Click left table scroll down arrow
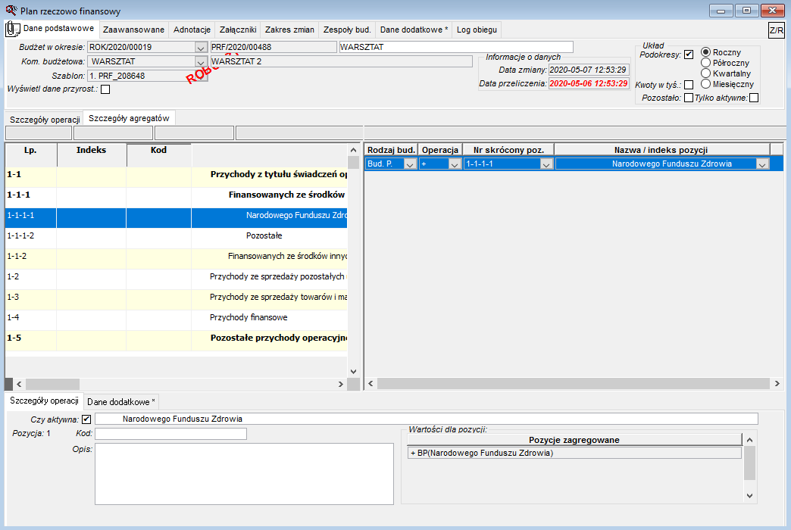 click(x=353, y=372)
